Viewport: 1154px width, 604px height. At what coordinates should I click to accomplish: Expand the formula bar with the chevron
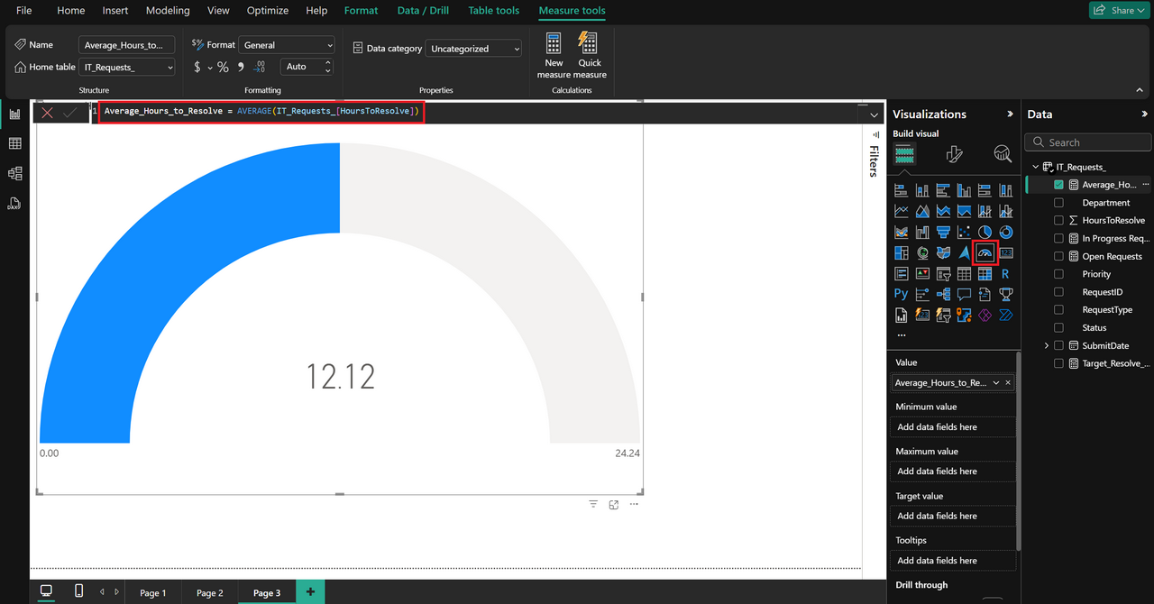click(x=874, y=114)
